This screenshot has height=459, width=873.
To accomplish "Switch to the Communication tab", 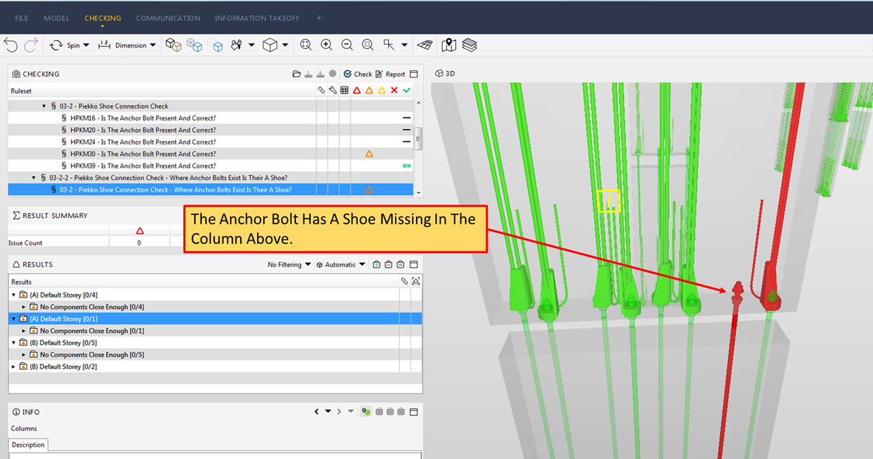I will [x=168, y=18].
